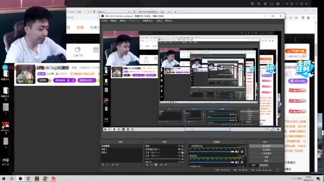This screenshot has height=182, width=324.
Task: Open the 场景集合(S) menu in OBS
Action: pyautogui.click(x=147, y=21)
